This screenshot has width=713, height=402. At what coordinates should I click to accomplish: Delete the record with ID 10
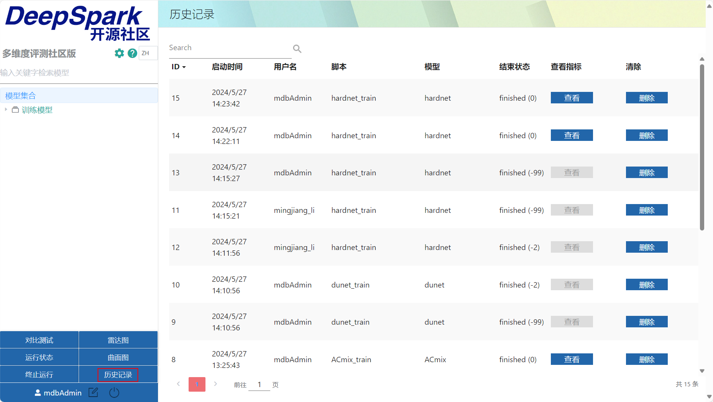tap(646, 285)
